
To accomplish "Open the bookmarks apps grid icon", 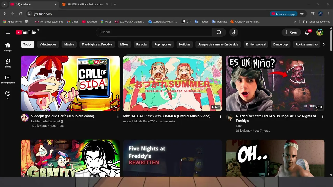I will coord(27,22).
